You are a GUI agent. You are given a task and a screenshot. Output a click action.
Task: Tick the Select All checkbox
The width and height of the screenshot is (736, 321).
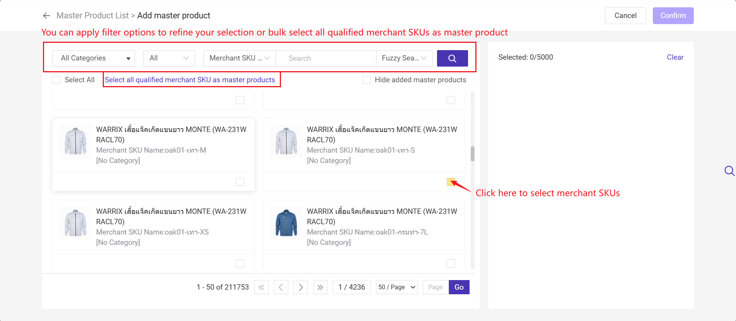click(56, 80)
